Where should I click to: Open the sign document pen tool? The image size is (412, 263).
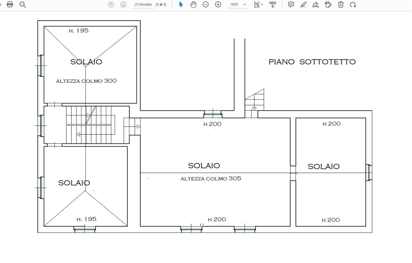[x=316, y=5]
